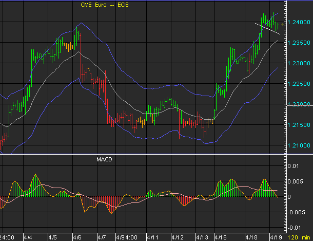
Task: Click the 1.2150 price axis label
Action: point(299,125)
